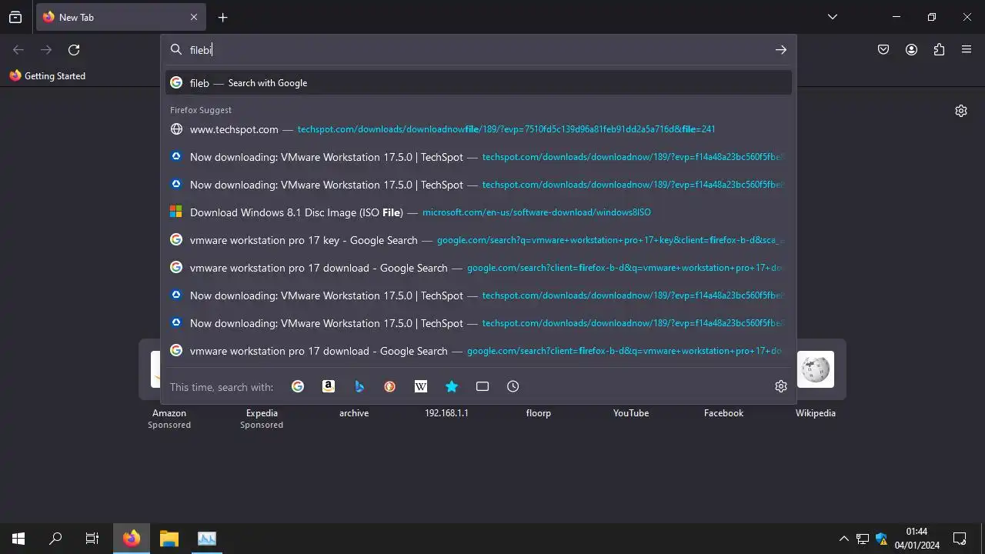This screenshot has width=985, height=554.
Task: Open 'Download Windows 8.1 Disc Image' suggestion
Action: 479,212
